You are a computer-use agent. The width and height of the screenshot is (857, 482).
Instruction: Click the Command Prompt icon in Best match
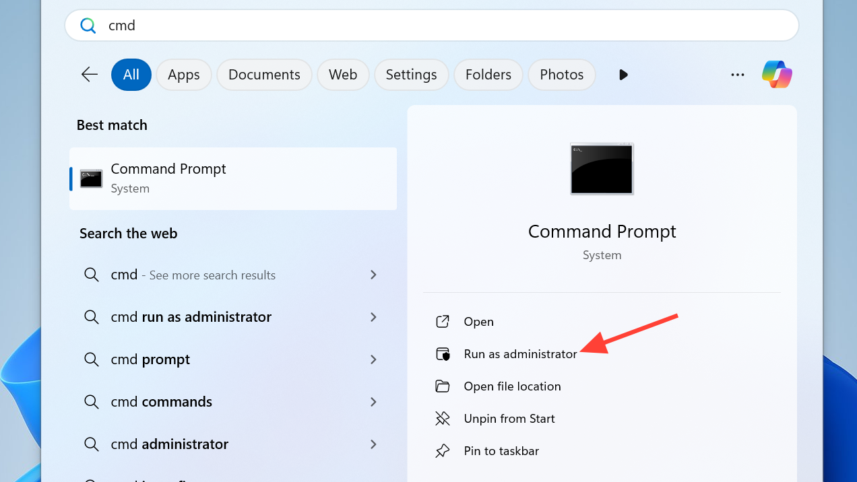click(91, 178)
